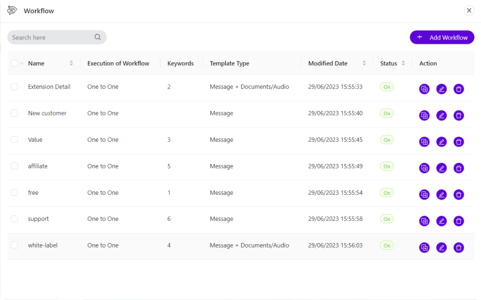Sort by Status column arrows

coord(403,63)
